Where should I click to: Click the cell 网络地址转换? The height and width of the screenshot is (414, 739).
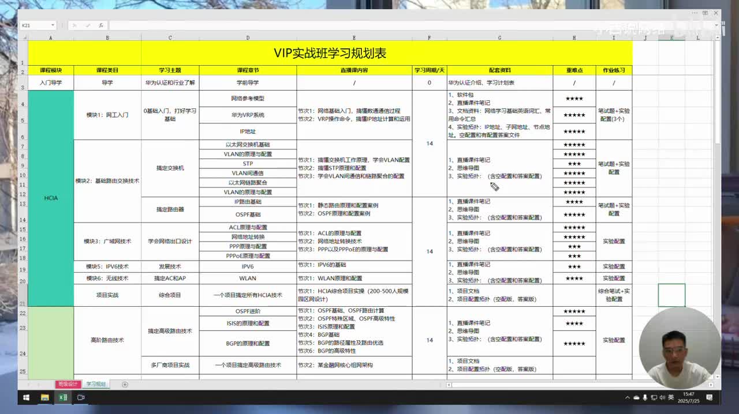click(248, 237)
